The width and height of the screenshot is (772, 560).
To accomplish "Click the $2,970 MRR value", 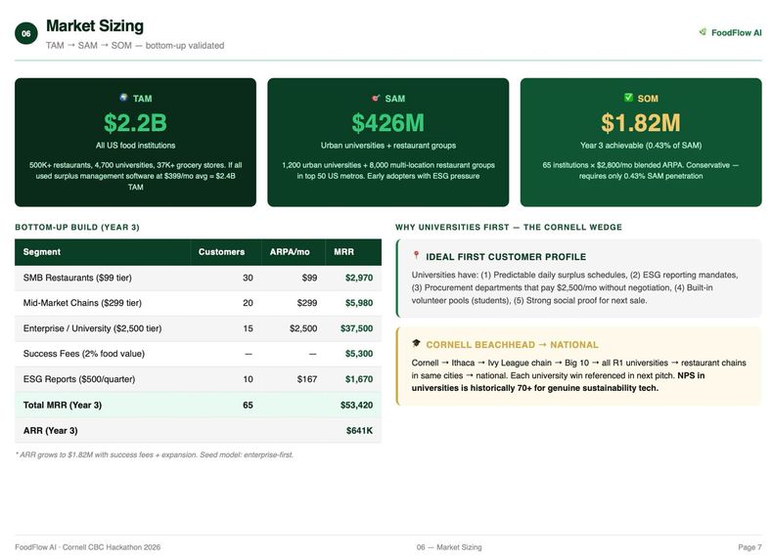I will tap(359, 278).
